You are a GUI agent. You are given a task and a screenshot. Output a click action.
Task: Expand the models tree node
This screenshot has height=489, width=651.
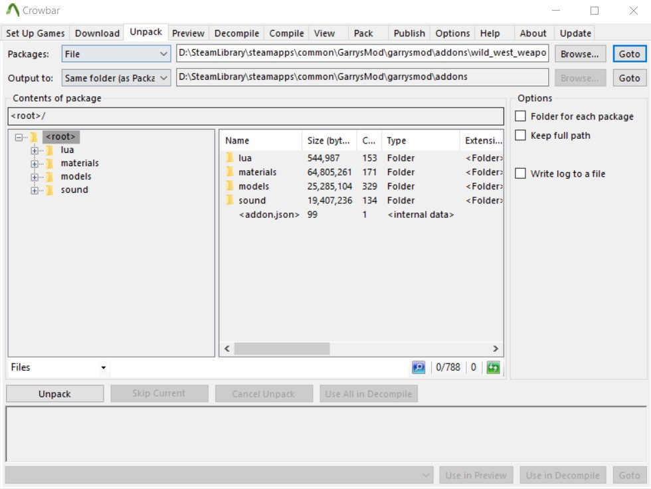coord(35,177)
